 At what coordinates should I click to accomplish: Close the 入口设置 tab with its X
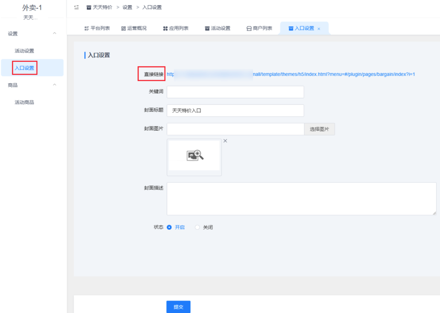319,29
